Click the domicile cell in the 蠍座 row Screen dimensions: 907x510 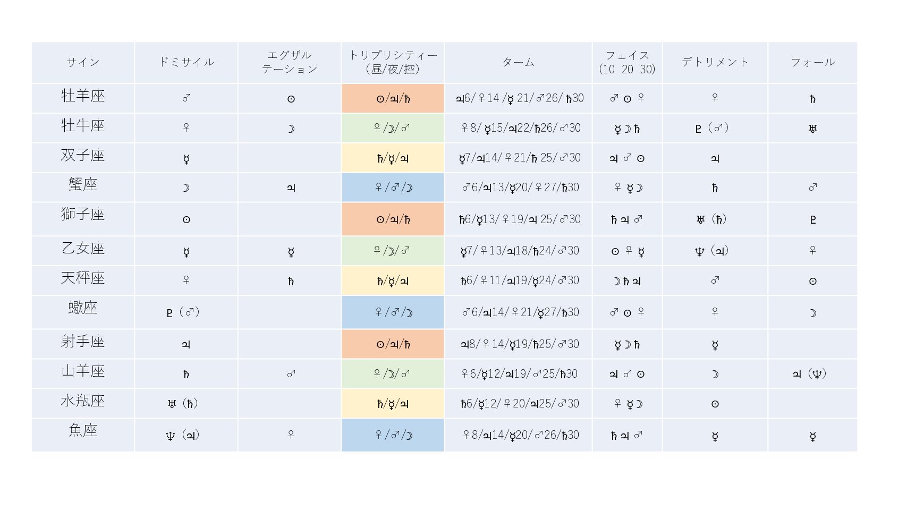(x=186, y=312)
